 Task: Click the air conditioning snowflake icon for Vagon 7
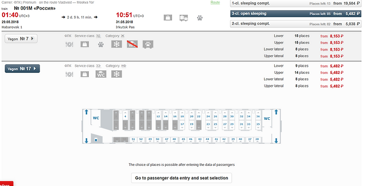[x=117, y=44]
